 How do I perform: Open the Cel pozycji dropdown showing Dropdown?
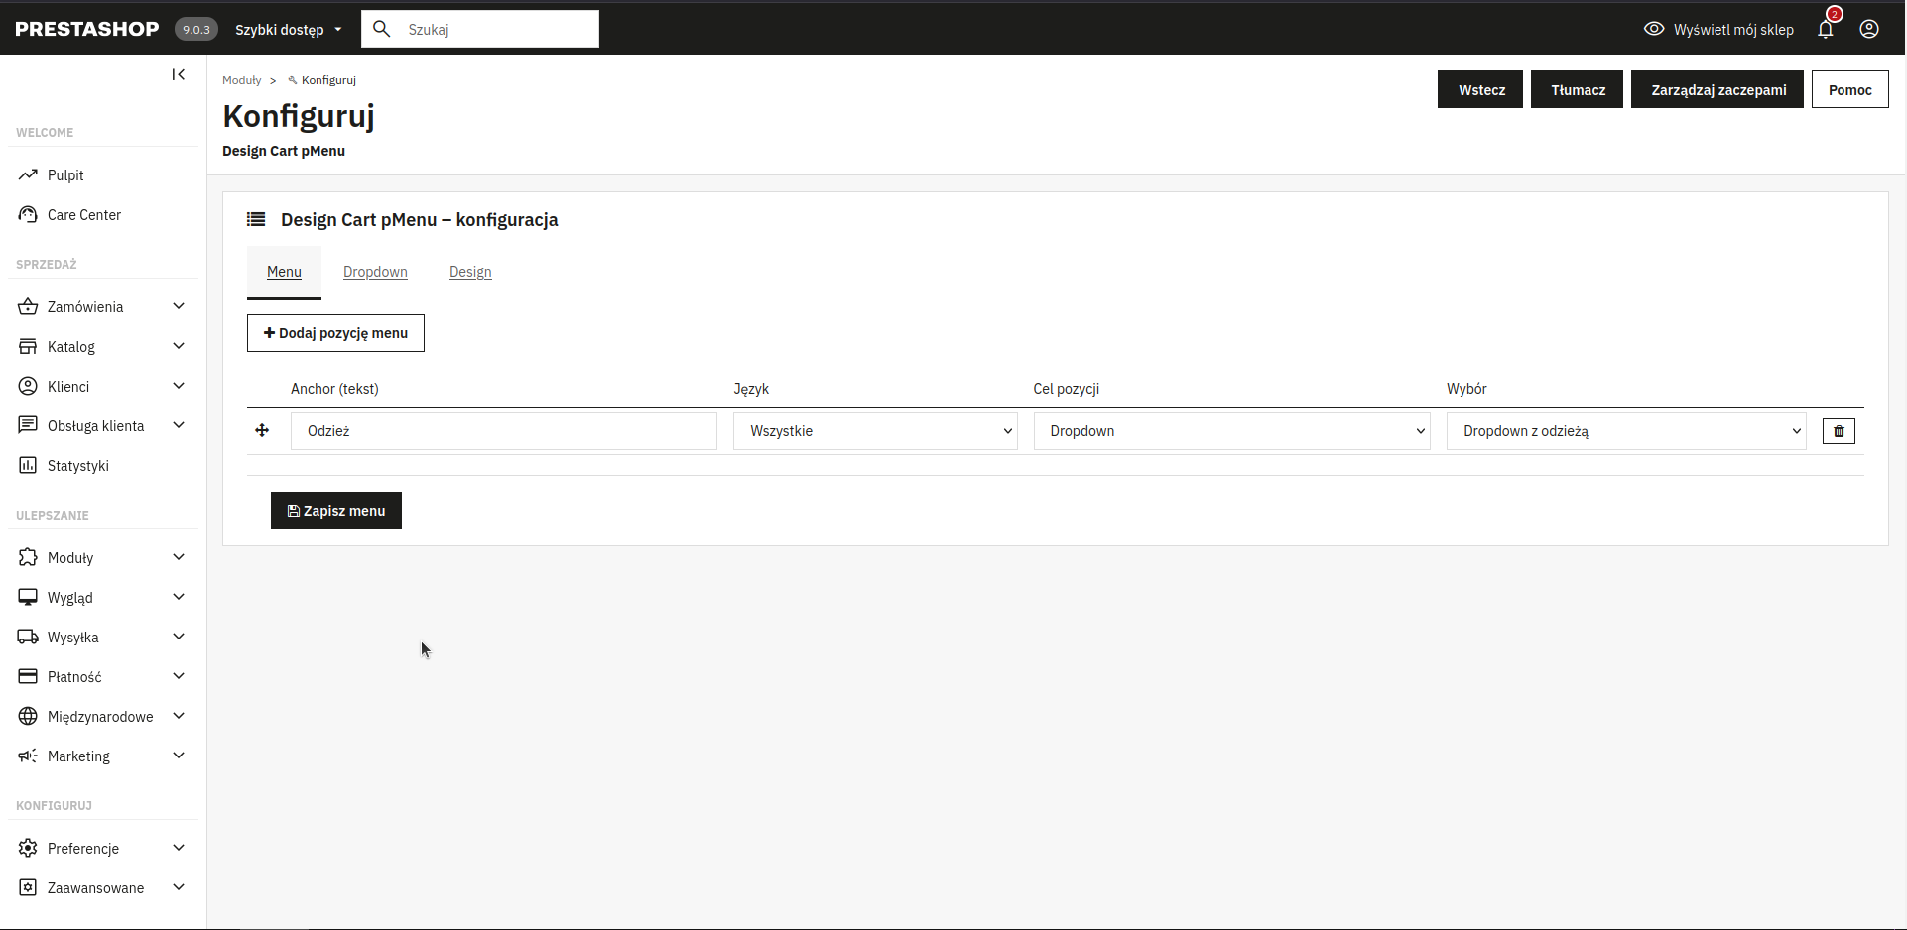(1231, 431)
